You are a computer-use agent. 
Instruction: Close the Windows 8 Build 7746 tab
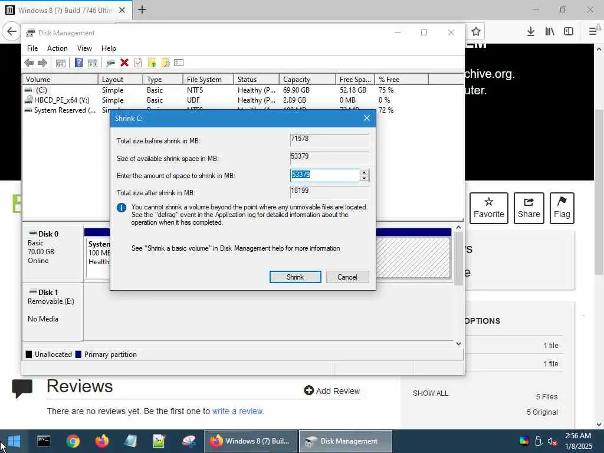click(122, 10)
